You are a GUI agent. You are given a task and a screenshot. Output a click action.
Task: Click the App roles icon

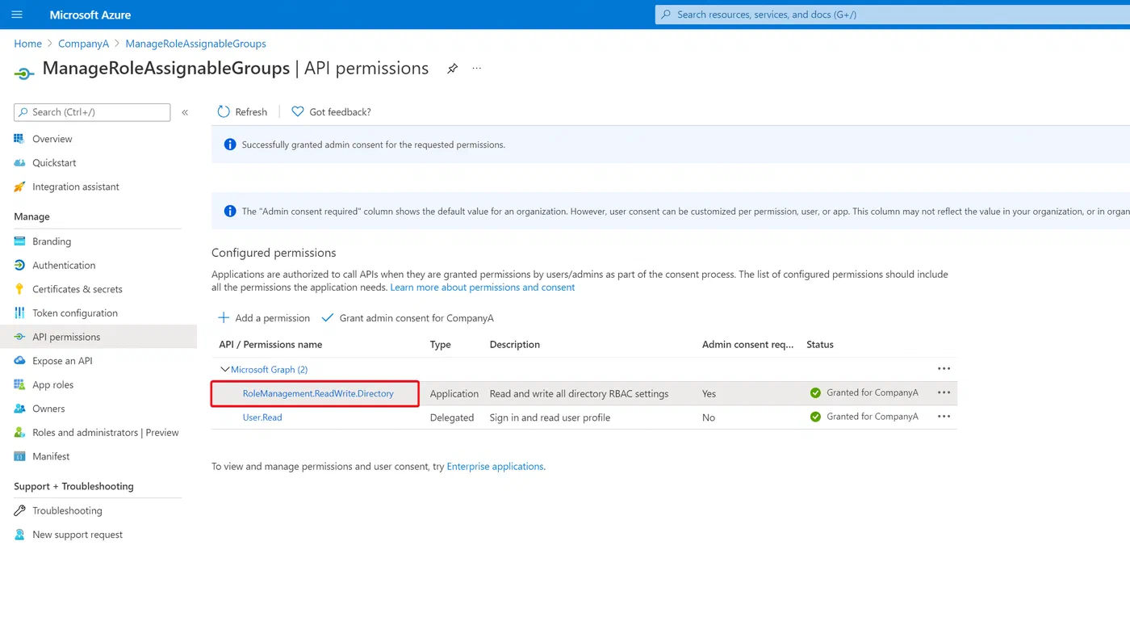19,384
